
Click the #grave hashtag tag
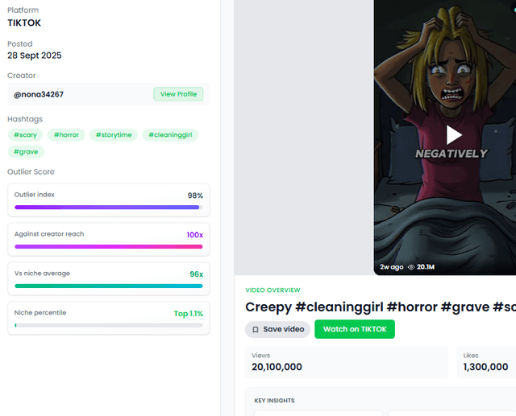tap(26, 152)
